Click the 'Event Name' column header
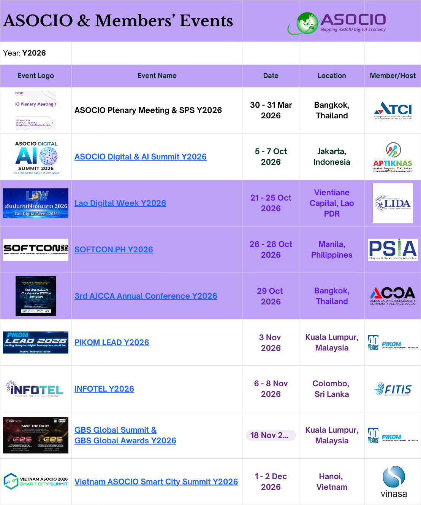 157,76
